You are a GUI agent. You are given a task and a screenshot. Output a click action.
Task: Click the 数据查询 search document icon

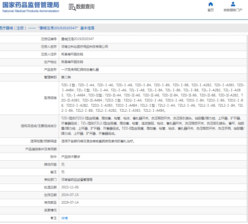tap(72, 7)
